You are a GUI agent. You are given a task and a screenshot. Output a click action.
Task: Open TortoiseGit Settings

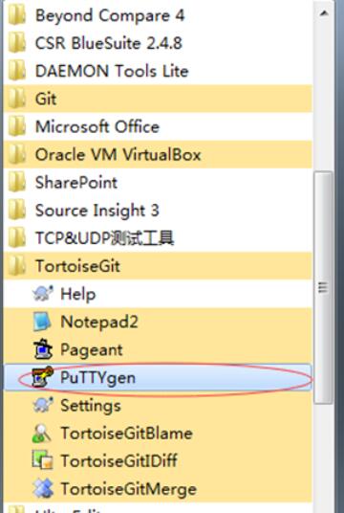click(x=158, y=406)
